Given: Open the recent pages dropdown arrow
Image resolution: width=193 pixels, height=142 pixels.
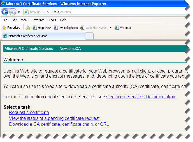Looking at the screenshot, I should (19, 12).
